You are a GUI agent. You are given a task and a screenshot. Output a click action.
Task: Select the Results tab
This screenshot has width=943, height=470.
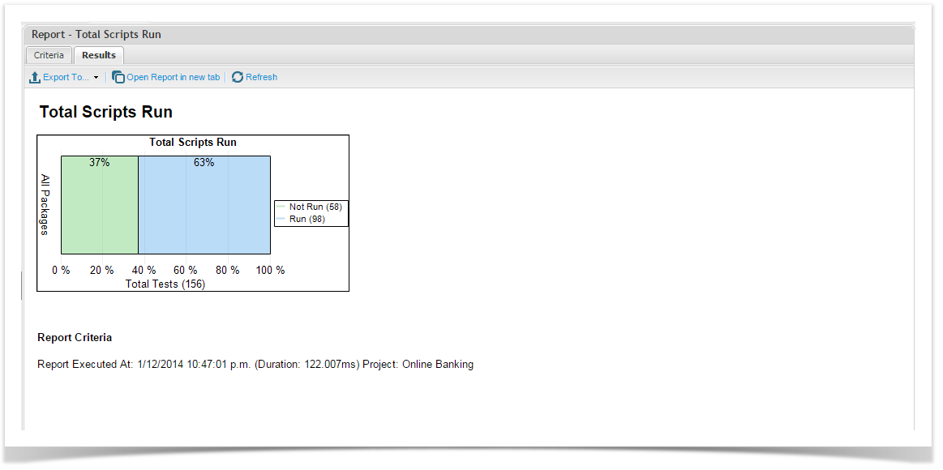tap(99, 55)
